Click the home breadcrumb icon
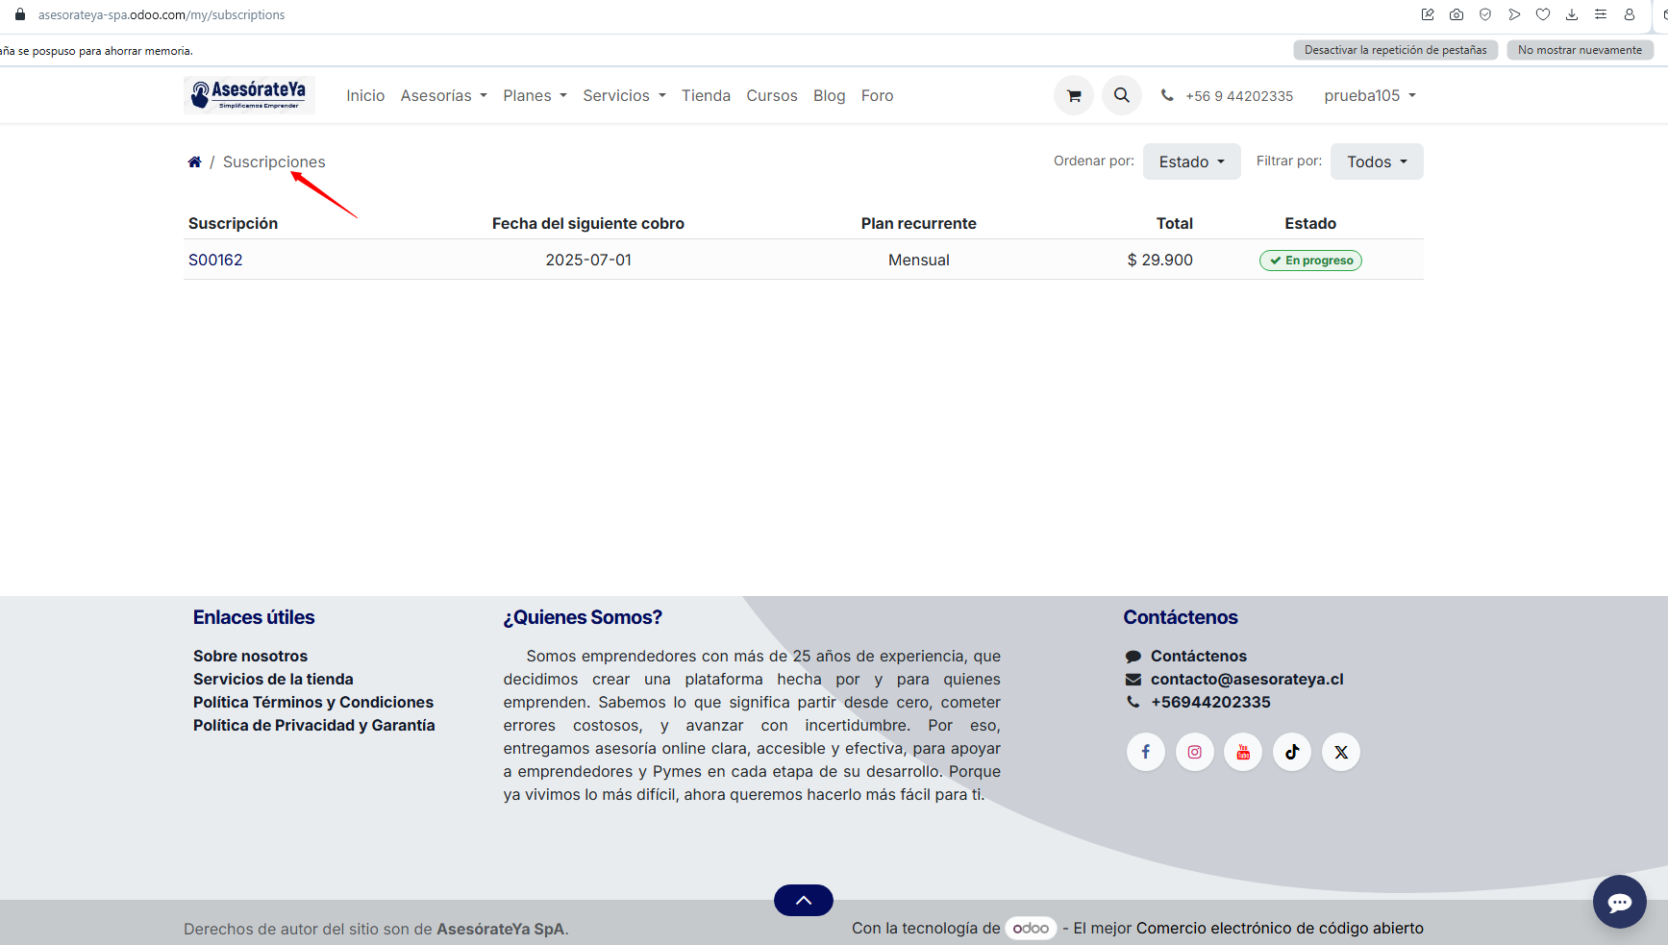The image size is (1668, 945). (194, 162)
